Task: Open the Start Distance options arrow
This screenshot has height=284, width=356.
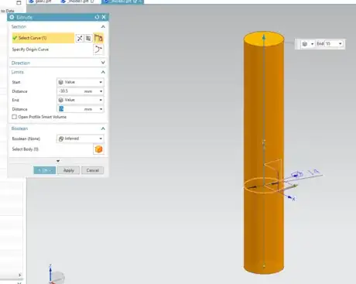Action: point(101,91)
